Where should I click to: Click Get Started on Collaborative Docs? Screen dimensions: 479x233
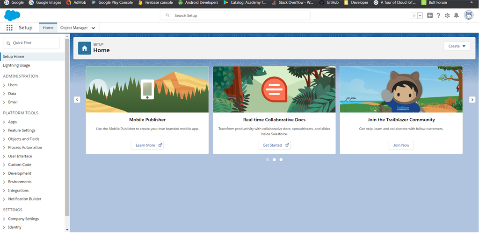[x=274, y=145]
